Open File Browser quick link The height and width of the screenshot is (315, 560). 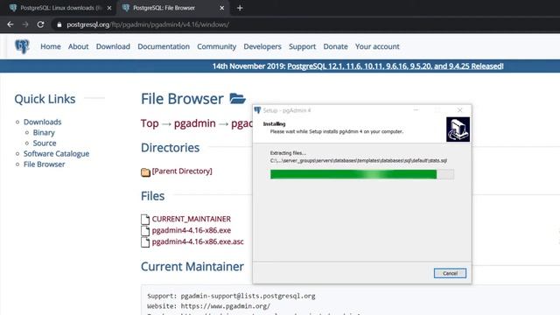pyautogui.click(x=45, y=164)
